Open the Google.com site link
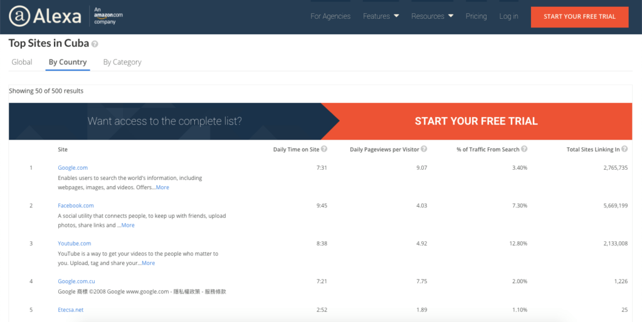The height and width of the screenshot is (322, 642). 73,168
